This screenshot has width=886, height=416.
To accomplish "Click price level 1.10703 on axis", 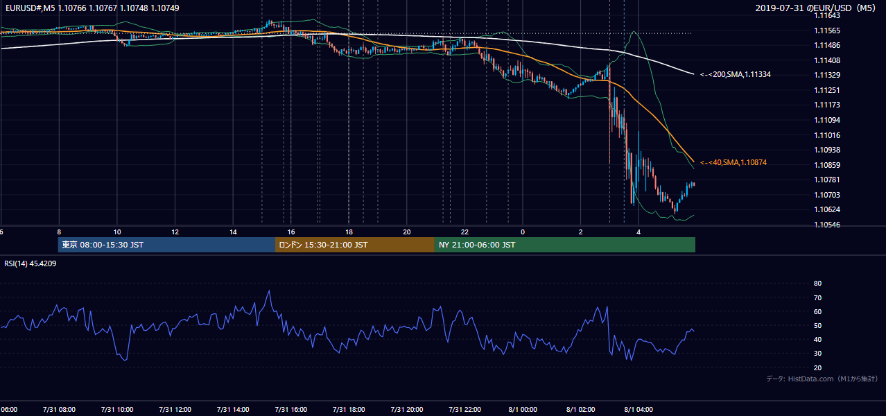I will pos(826,195).
